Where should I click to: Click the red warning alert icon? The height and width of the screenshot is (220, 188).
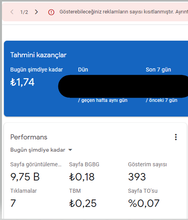(51, 12)
